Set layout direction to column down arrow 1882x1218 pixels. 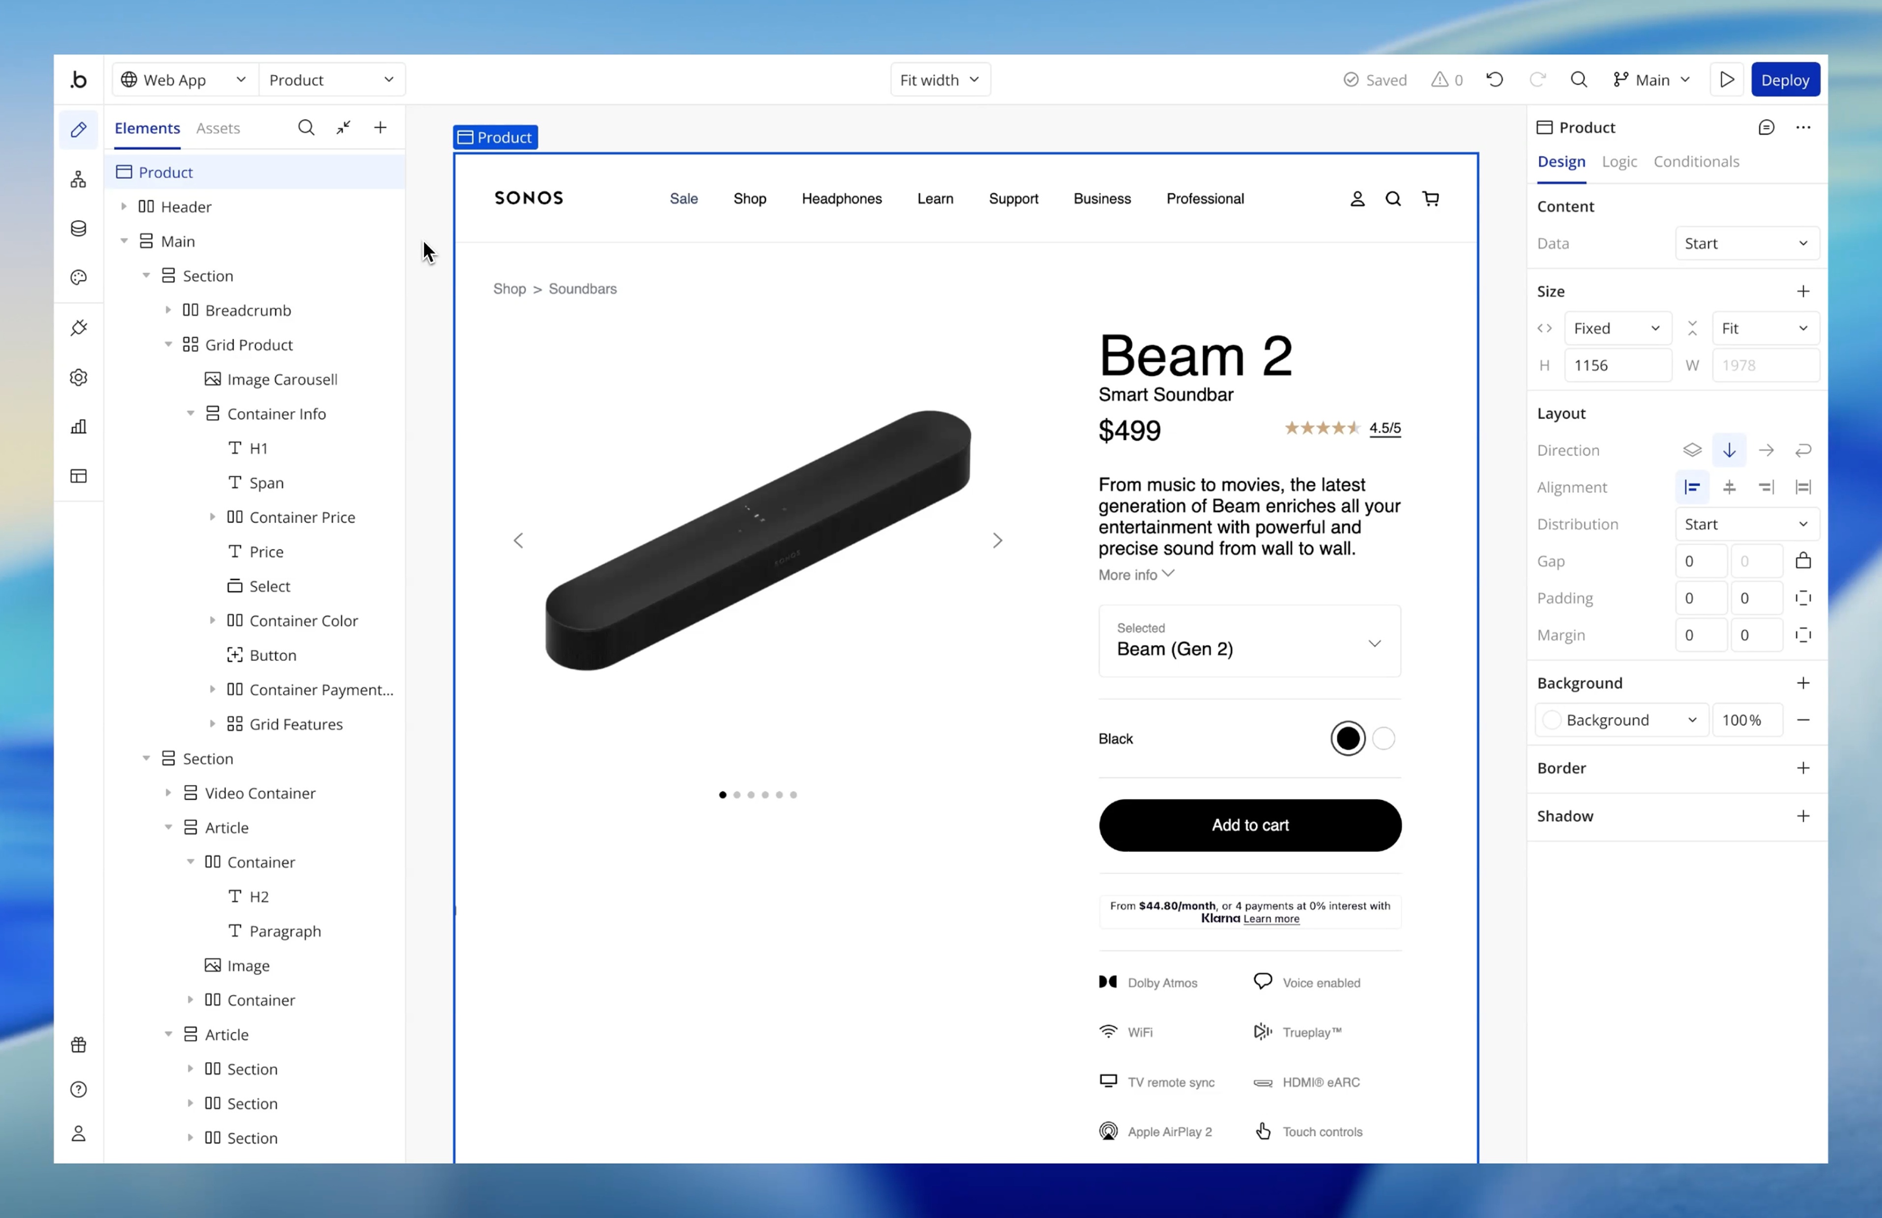(1730, 450)
